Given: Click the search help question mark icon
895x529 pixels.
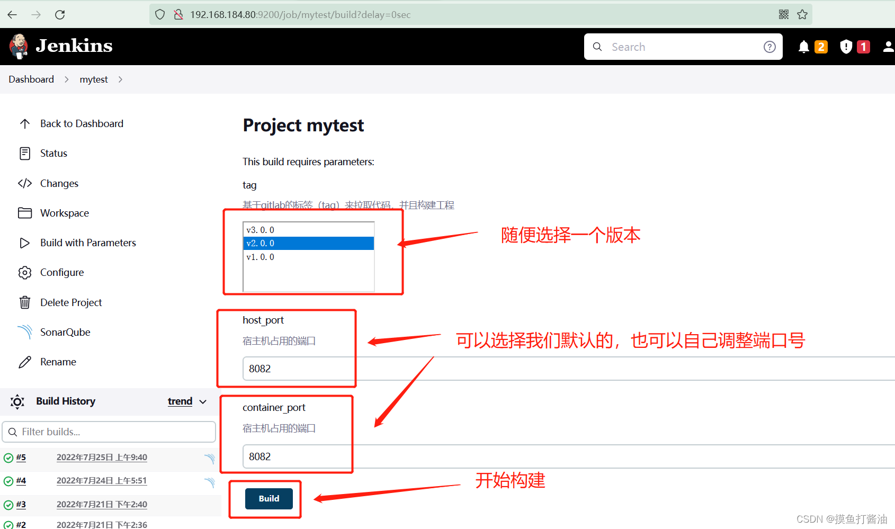Looking at the screenshot, I should click(769, 47).
